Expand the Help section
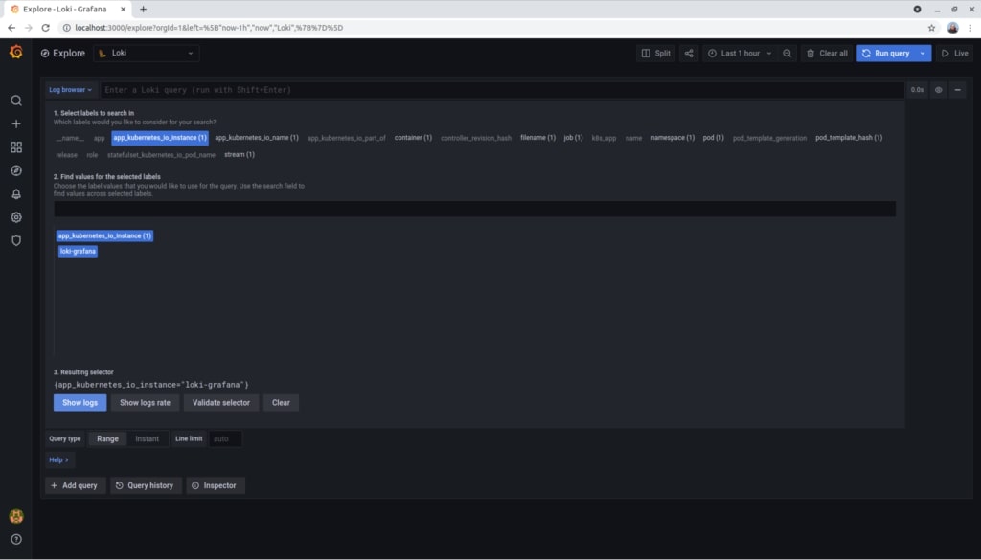Screen dimensions: 981x560 [58, 460]
